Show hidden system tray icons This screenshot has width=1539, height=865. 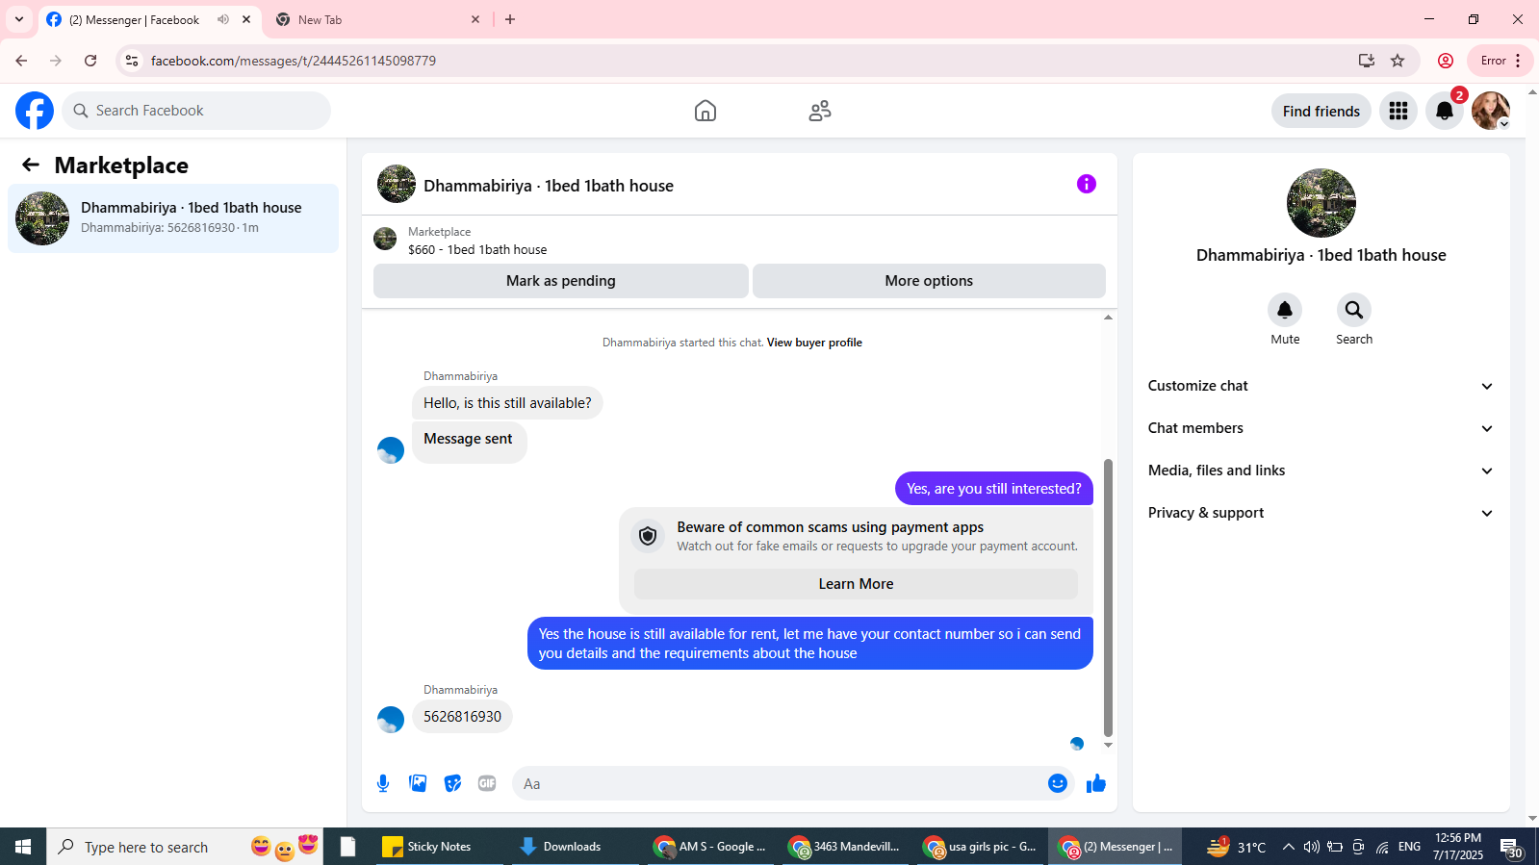click(1288, 847)
